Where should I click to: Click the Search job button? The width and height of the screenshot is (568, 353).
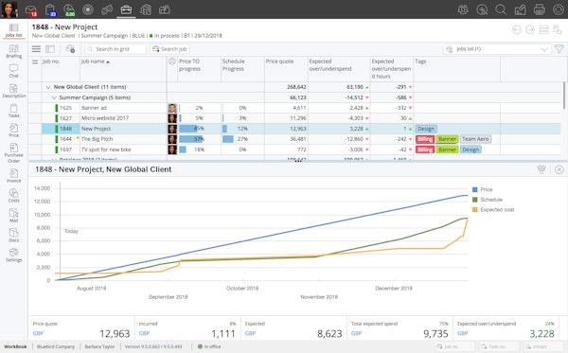pos(169,49)
